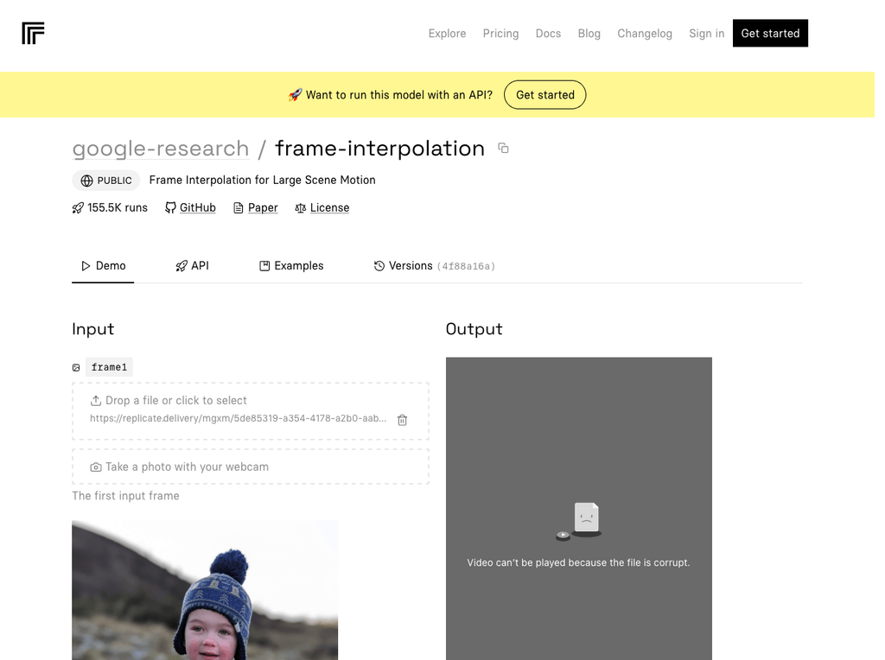Click the GitHub octocat icon

(170, 208)
